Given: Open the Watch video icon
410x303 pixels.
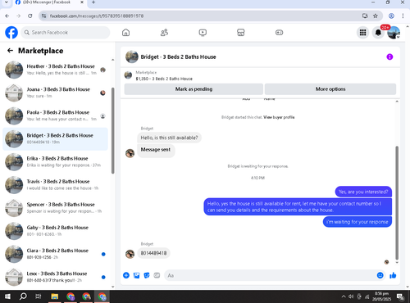Looking at the screenshot, I should coord(203,33).
